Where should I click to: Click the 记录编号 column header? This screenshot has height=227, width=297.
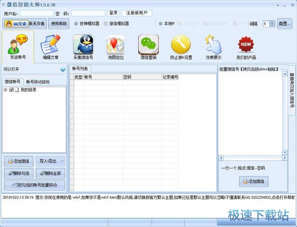[x=170, y=77]
